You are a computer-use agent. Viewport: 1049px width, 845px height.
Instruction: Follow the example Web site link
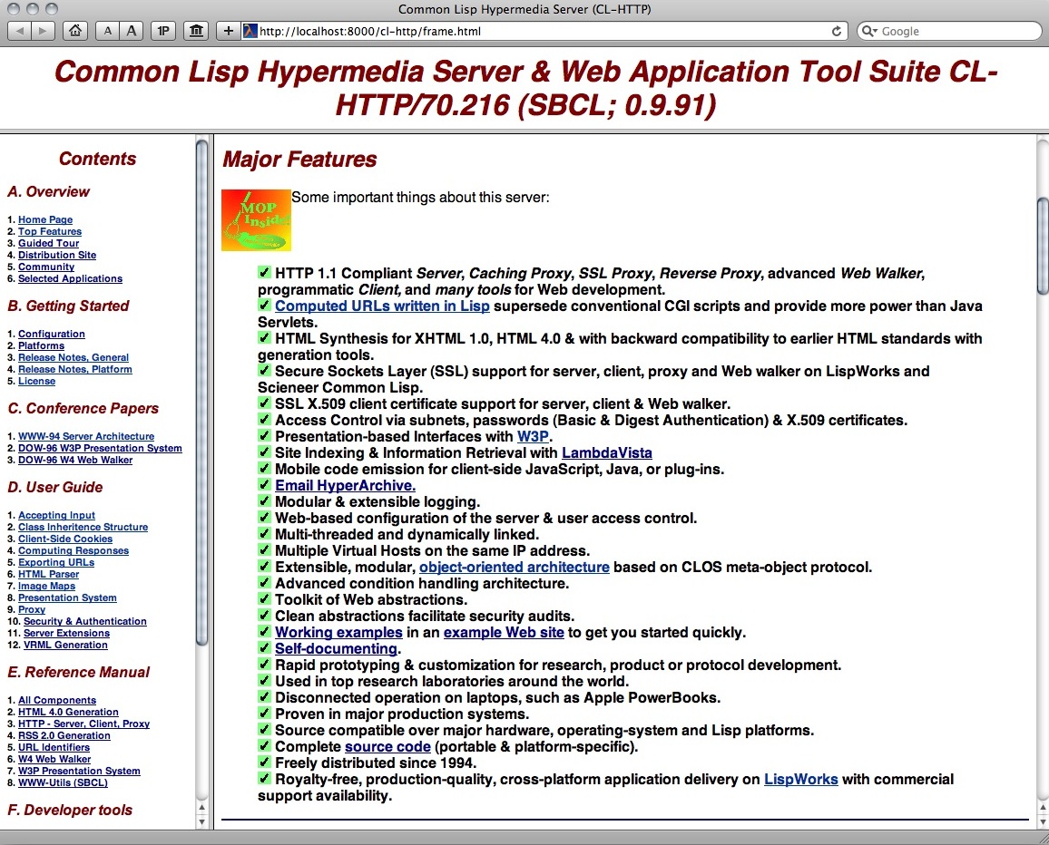point(504,633)
